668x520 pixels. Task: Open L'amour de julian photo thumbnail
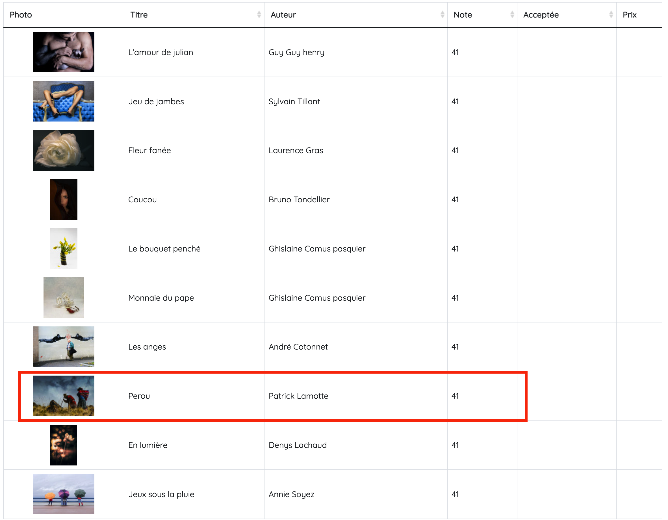point(64,52)
